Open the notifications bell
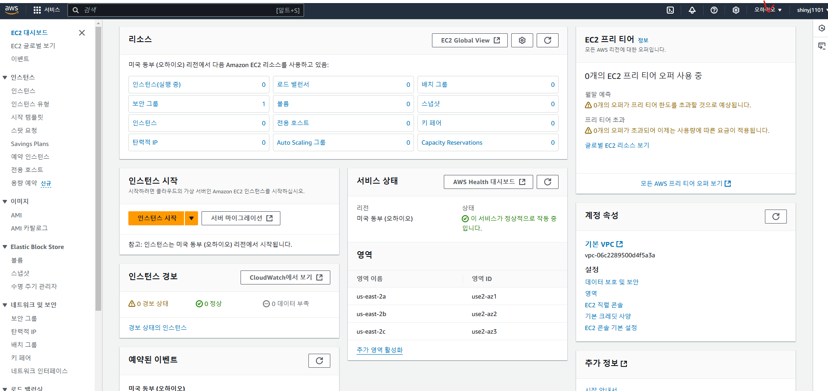828x391 pixels. [x=692, y=10]
